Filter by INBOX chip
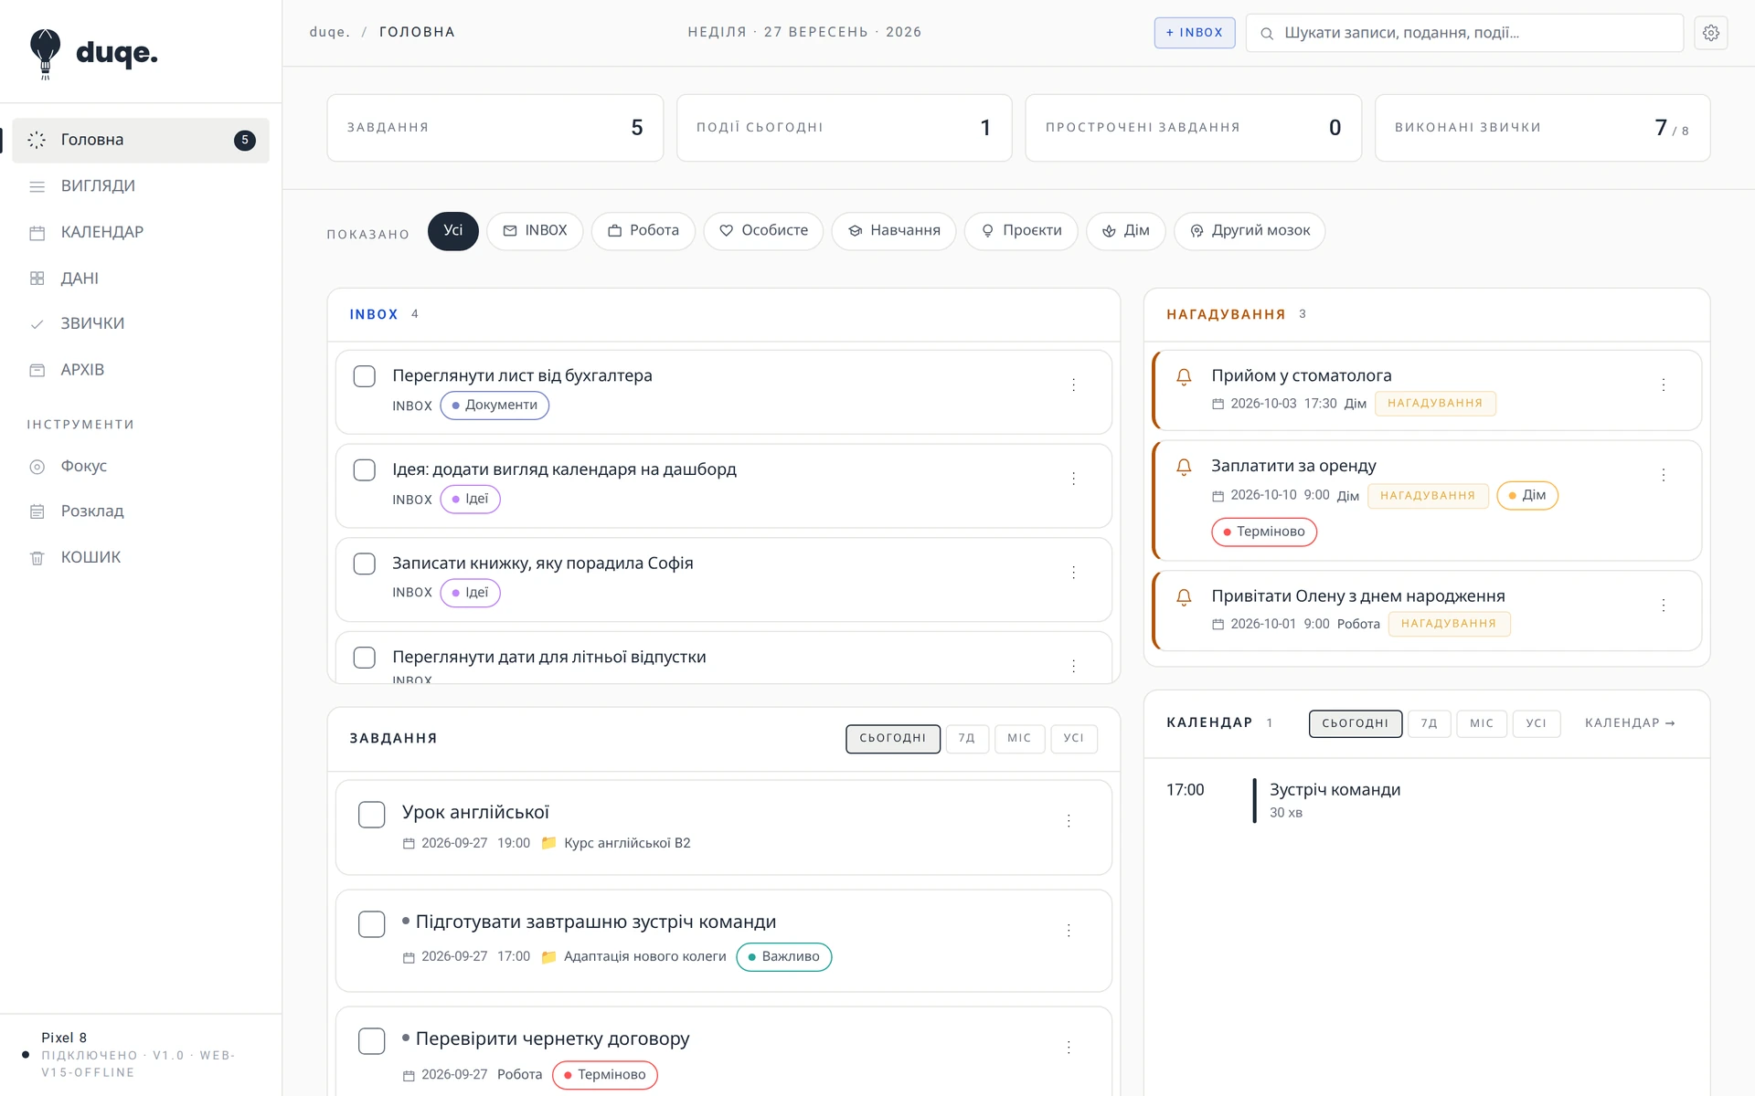 click(535, 231)
